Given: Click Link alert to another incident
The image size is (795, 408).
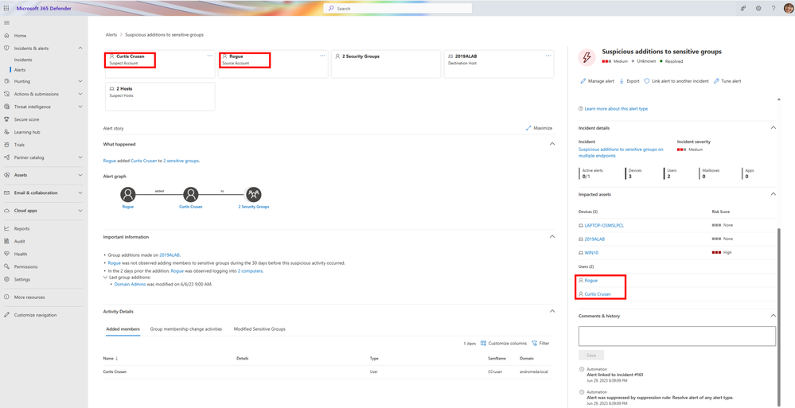Looking at the screenshot, I should click(676, 81).
